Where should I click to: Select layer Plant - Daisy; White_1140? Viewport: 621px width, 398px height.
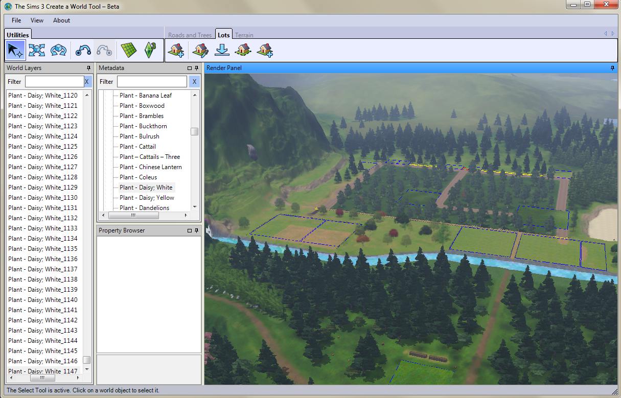click(x=43, y=300)
